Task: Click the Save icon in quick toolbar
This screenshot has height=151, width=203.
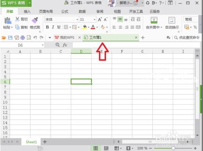Action: pos(10,38)
